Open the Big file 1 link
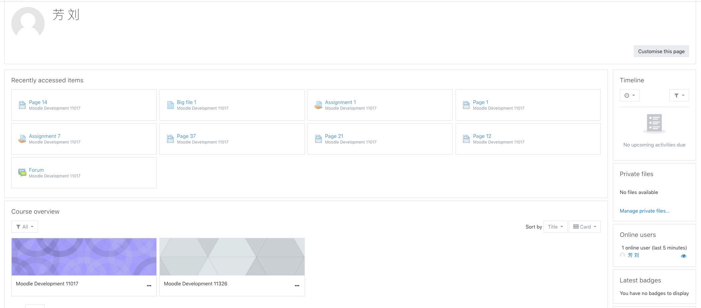Image resolution: width=701 pixels, height=308 pixels. tap(187, 102)
